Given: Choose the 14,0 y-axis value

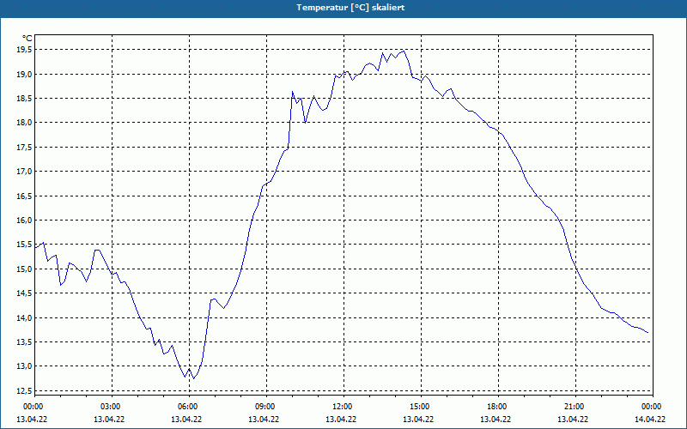Looking at the screenshot, I should (25, 317).
